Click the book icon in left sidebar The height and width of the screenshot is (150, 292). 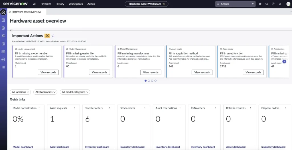point(3,52)
